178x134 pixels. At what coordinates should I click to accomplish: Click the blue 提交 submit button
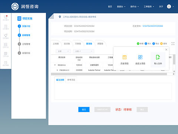(84, 109)
